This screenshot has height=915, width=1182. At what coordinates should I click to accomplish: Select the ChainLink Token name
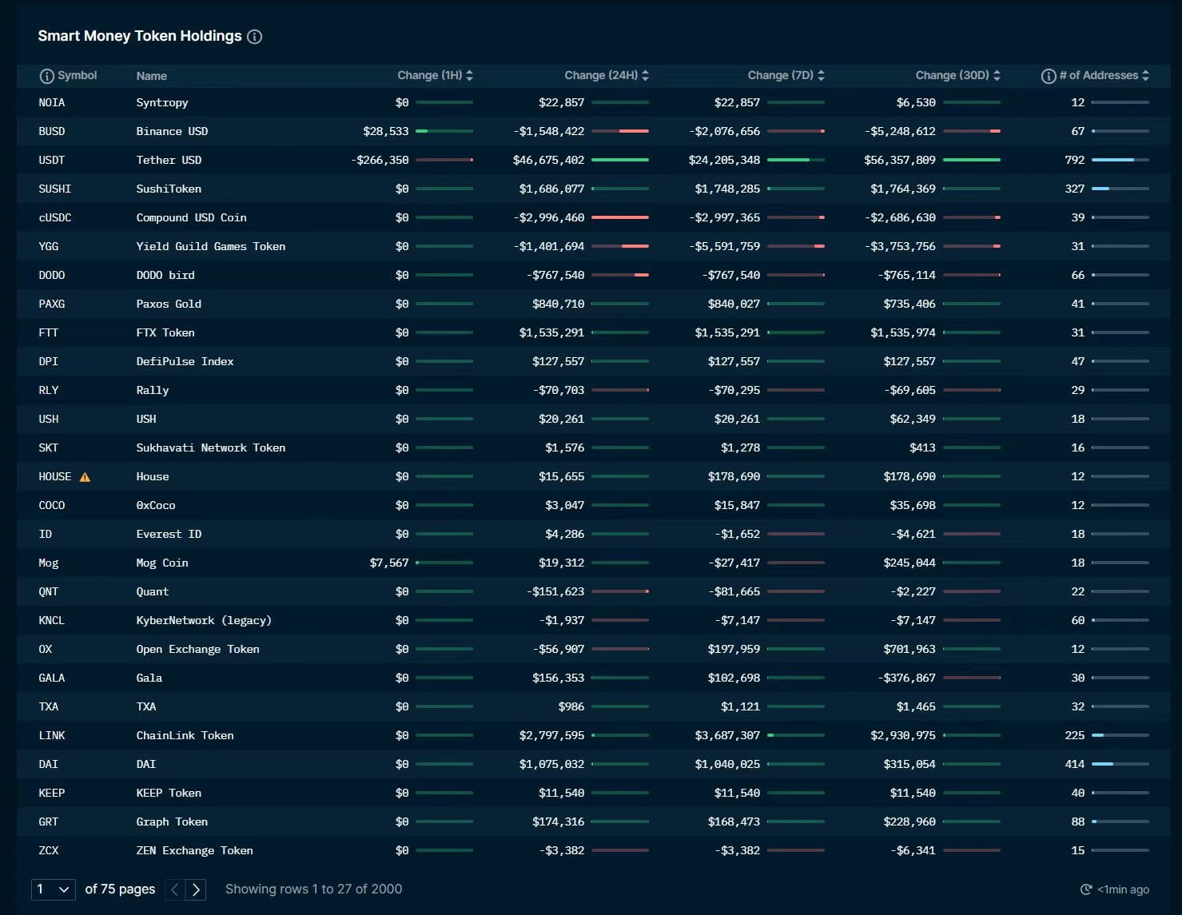(x=185, y=735)
